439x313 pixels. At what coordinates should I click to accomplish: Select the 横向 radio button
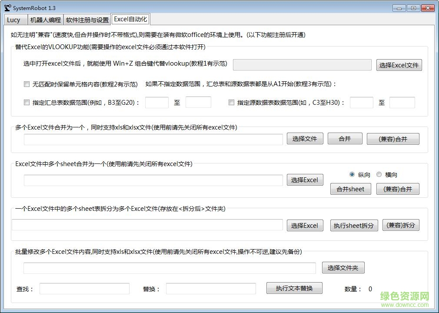379,174
